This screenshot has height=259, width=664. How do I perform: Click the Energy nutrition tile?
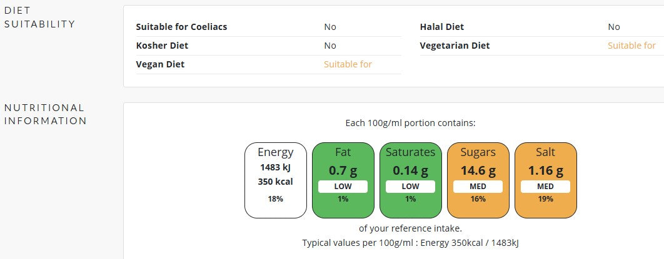[x=275, y=180]
